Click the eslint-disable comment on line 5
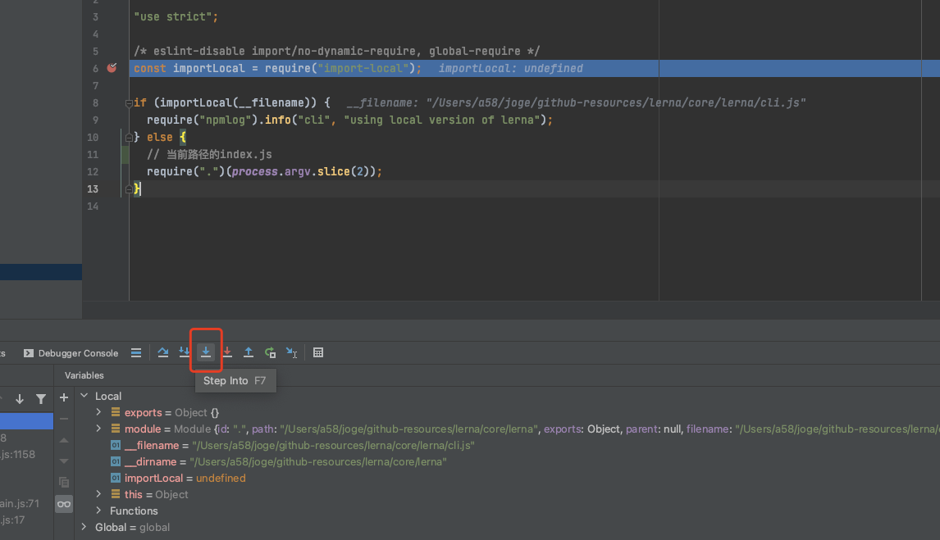The image size is (940, 540). coord(336,51)
